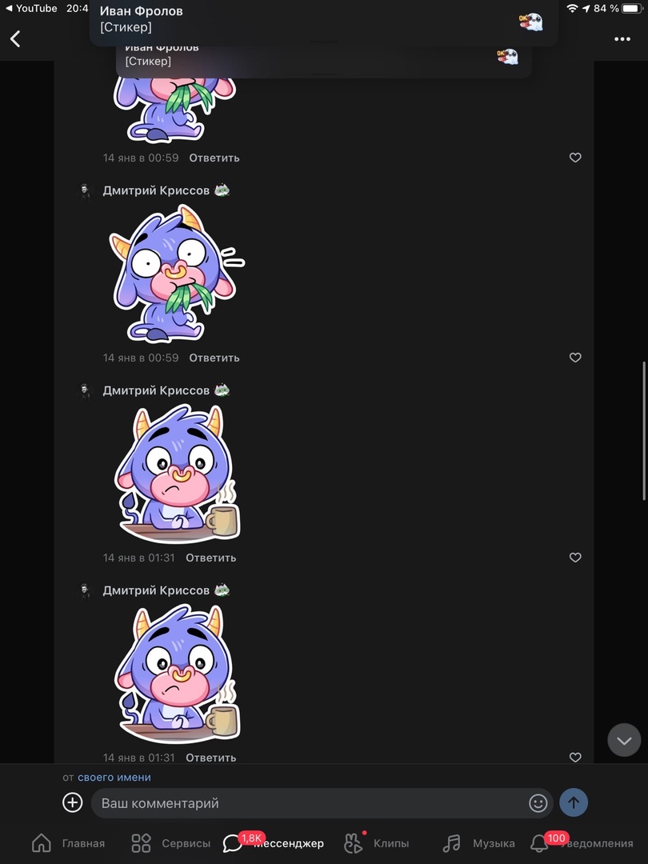Open the Уведомления bell icon
Screen dimensions: 648x864
coord(539,844)
